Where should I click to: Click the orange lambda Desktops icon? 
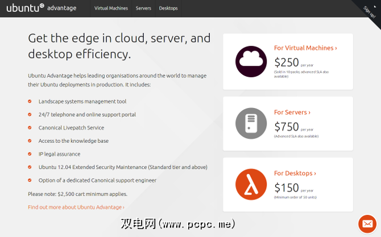(251, 184)
